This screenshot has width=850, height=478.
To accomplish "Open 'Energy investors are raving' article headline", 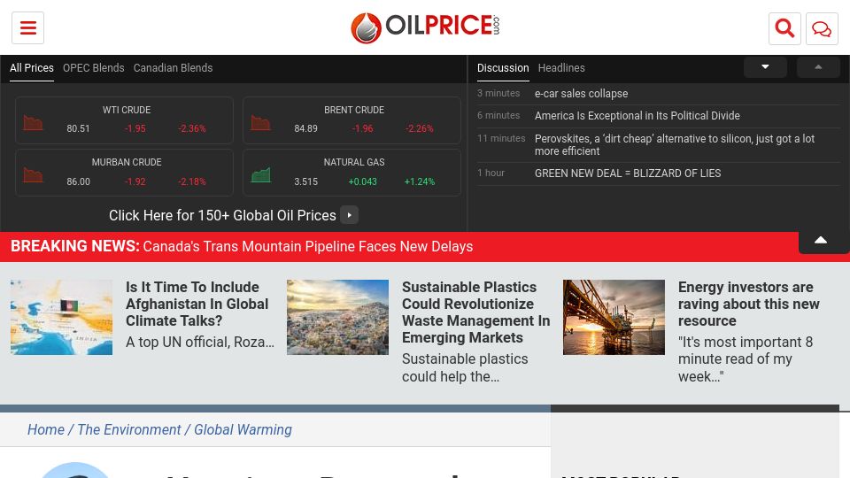I will pos(749,304).
